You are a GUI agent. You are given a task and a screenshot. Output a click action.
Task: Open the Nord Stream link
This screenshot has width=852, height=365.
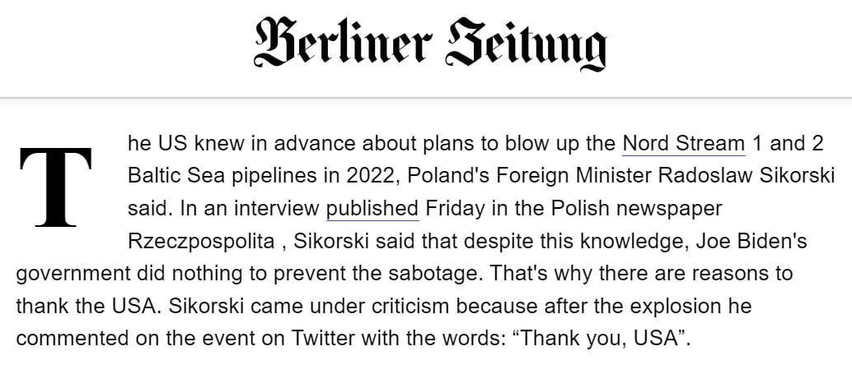click(x=683, y=144)
